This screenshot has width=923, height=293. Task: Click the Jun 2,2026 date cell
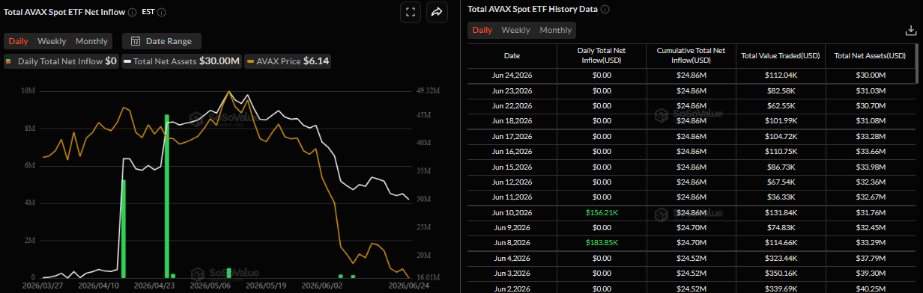click(512, 288)
